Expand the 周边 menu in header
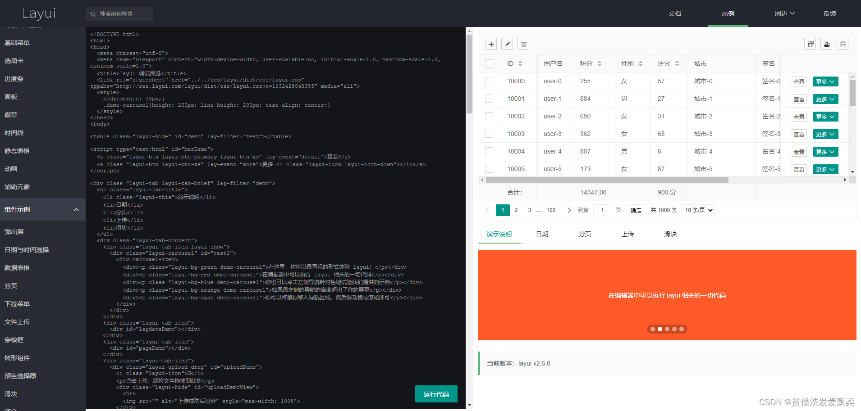The image size is (861, 411). tap(785, 14)
